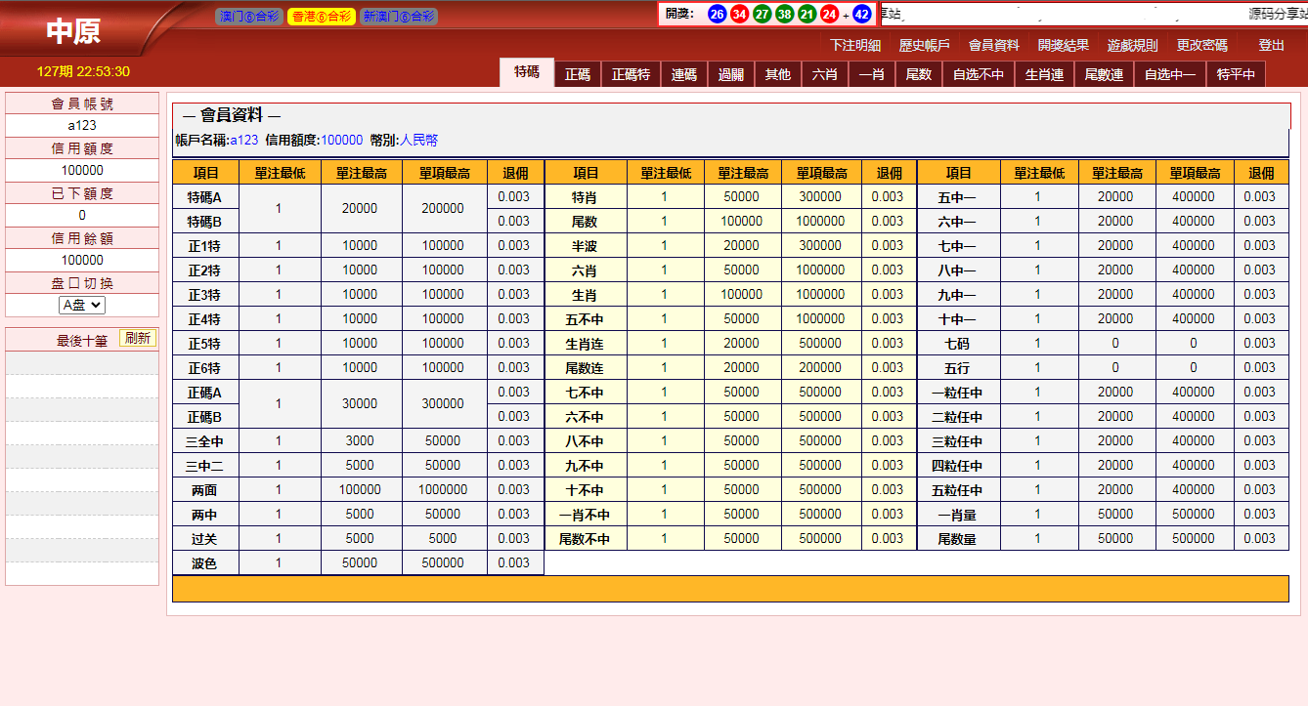The height and width of the screenshot is (706, 1308).
Task: Open the 生肖連 betting tab
Action: 1044,74
